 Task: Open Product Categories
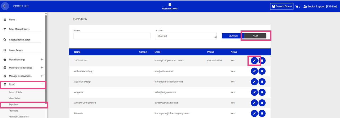pos(19,116)
